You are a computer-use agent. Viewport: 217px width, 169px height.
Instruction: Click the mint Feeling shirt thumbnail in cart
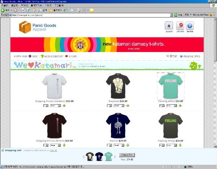click(109, 156)
